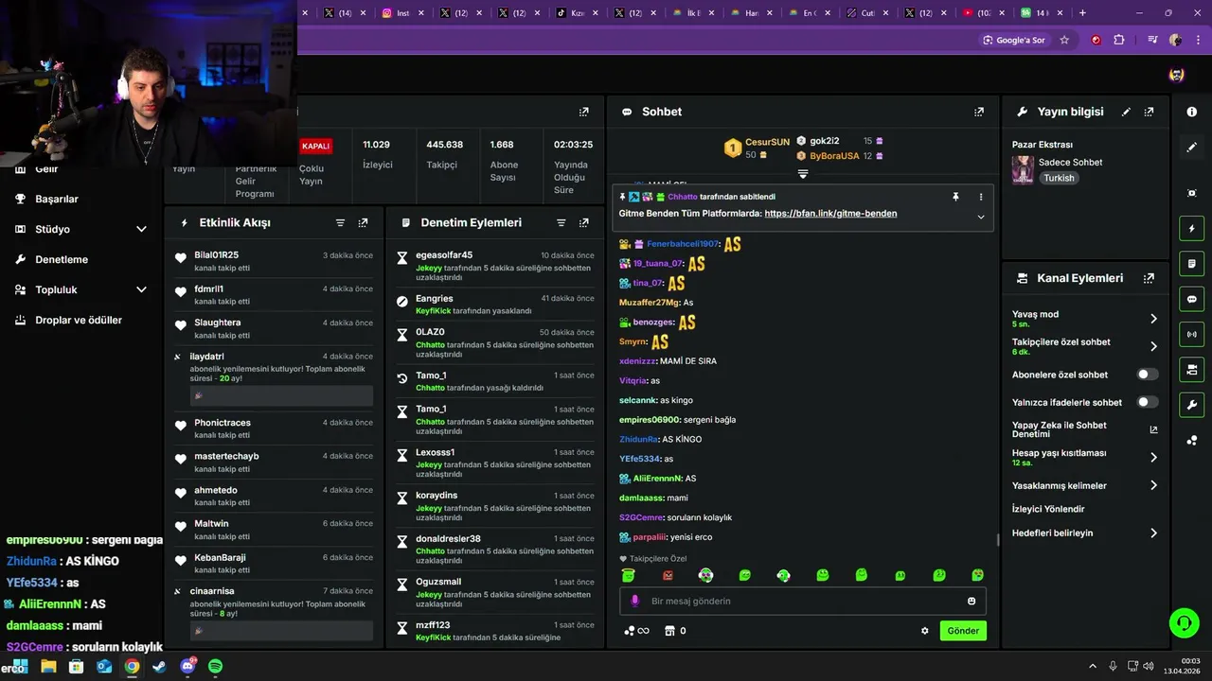Bookmark the page with star icon
This screenshot has height=681, width=1212.
(1064, 40)
